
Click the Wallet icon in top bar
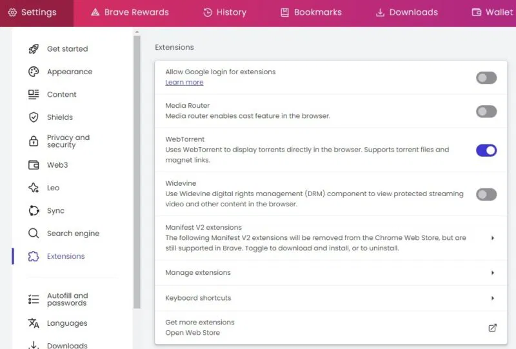(x=476, y=12)
